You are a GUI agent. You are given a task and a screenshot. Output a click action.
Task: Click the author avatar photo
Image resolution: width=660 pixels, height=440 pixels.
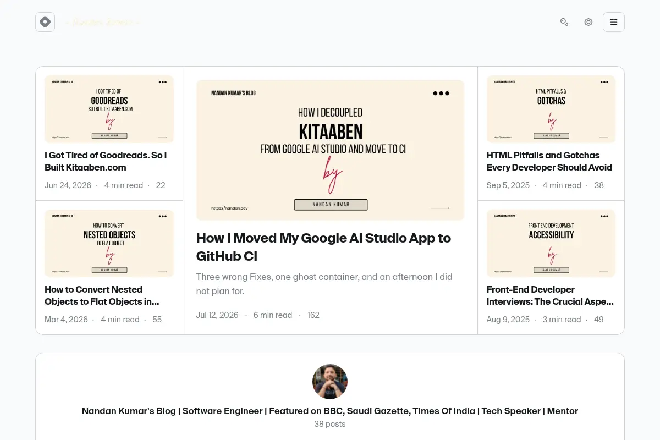pyautogui.click(x=330, y=382)
